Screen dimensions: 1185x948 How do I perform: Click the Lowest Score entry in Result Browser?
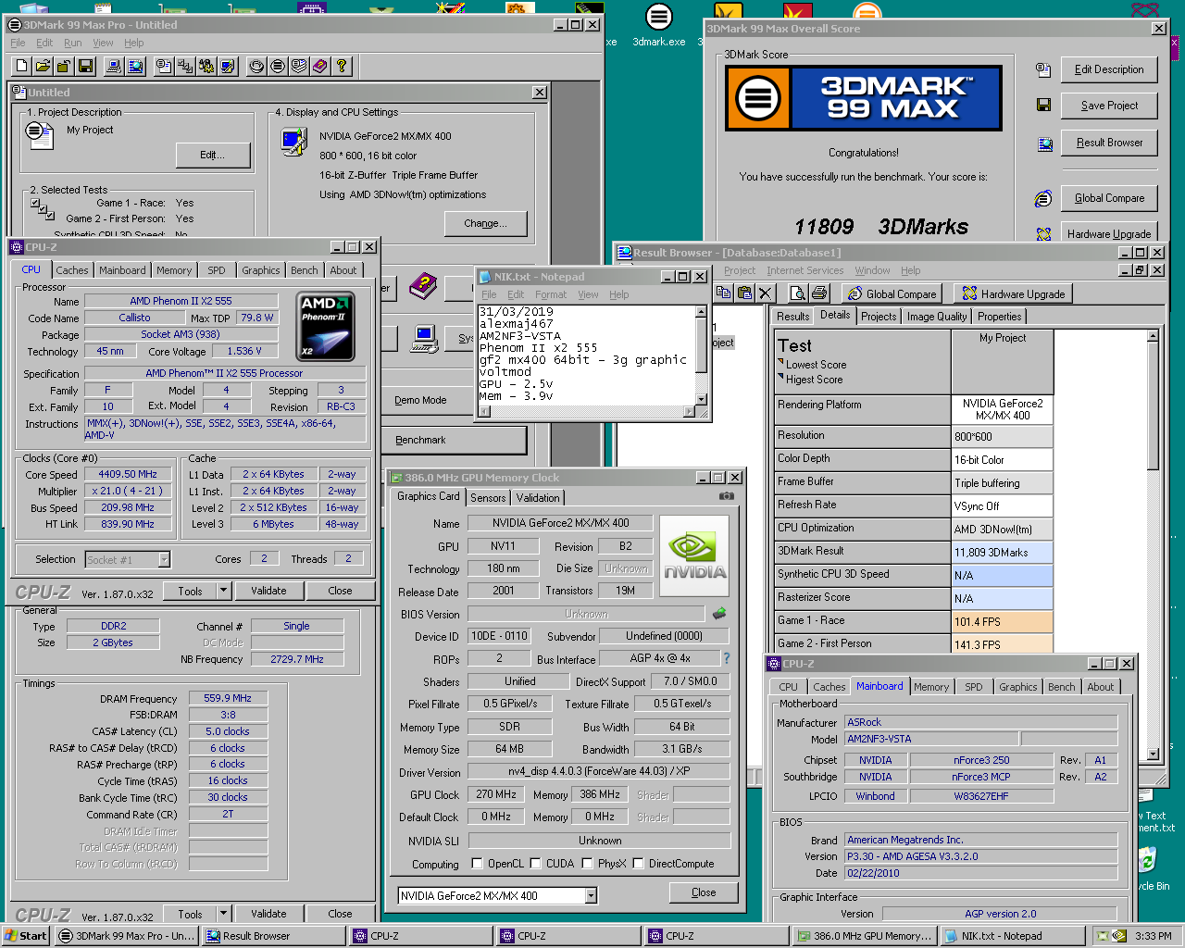click(x=816, y=365)
